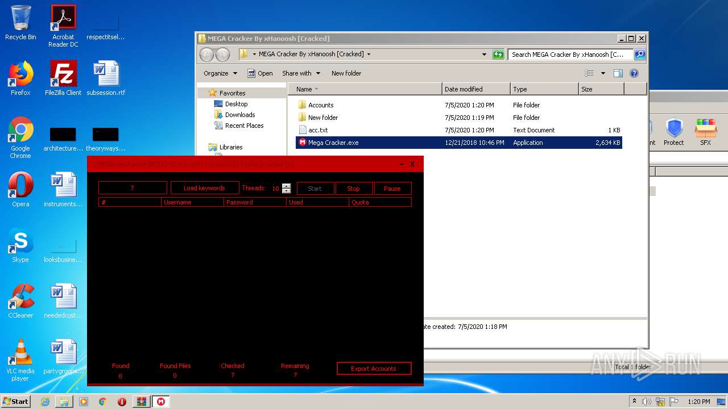Click Load keywords in Mega Cracker
The width and height of the screenshot is (728, 409).
pyautogui.click(x=204, y=188)
